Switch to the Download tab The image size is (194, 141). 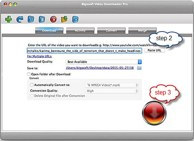click(49, 30)
